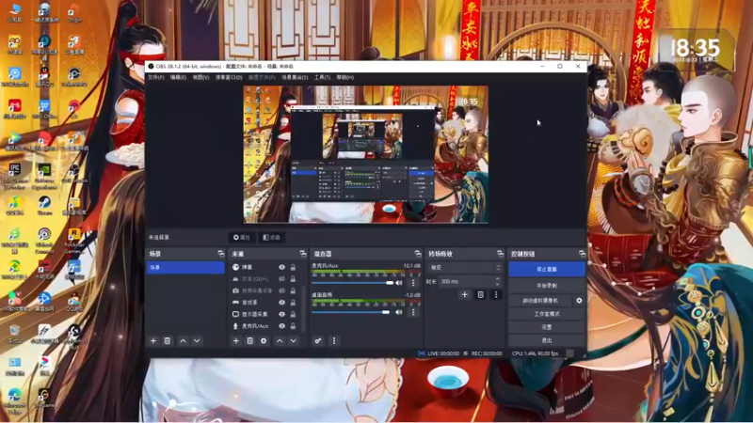Image resolution: width=753 pixels, height=423 pixels.
Task: Enable 工作室模式 studio mode
Action: pyautogui.click(x=547, y=314)
